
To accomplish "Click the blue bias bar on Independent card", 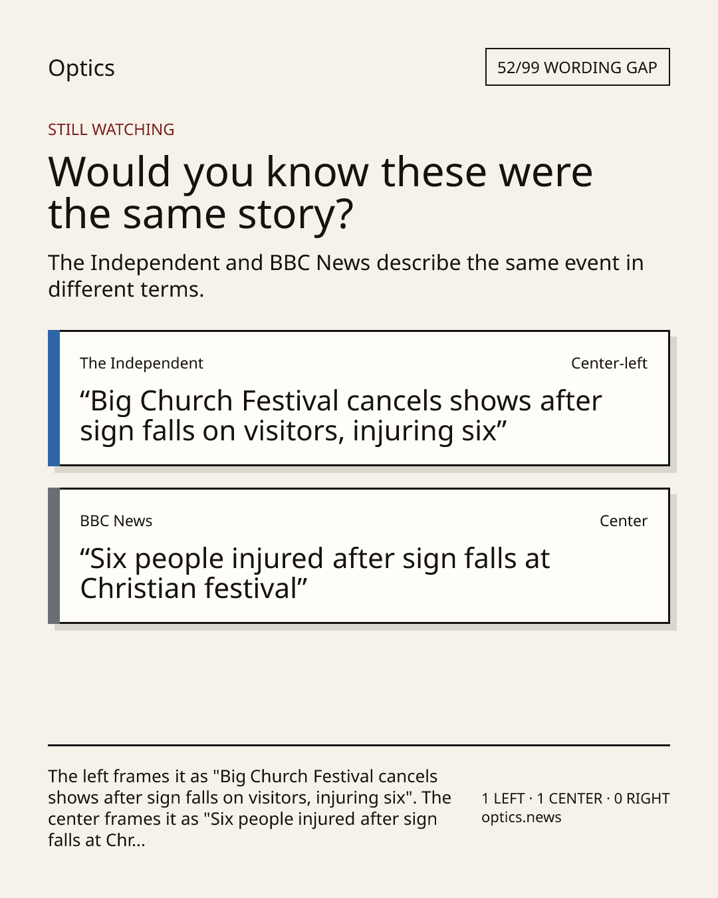I will point(54,398).
